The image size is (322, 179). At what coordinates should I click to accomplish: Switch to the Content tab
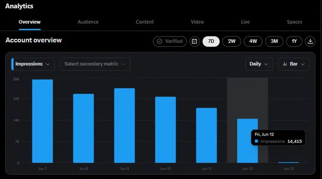(144, 22)
